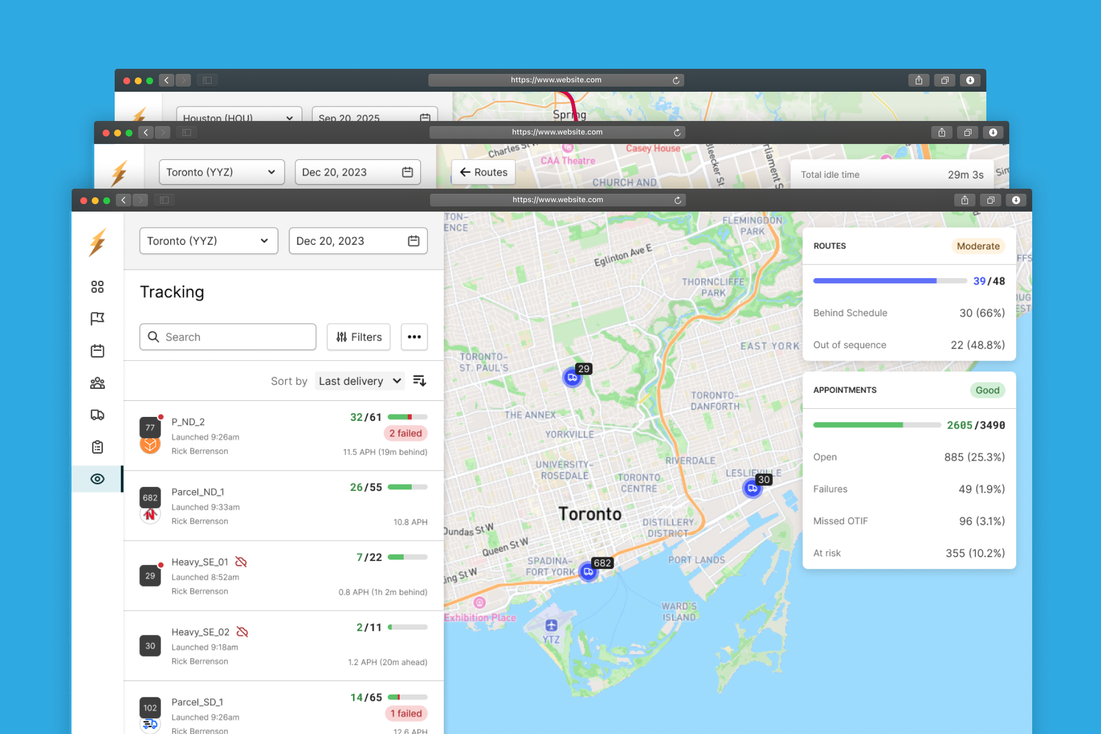Click the Filters button
Screen dimensions: 1101x734
(358, 337)
